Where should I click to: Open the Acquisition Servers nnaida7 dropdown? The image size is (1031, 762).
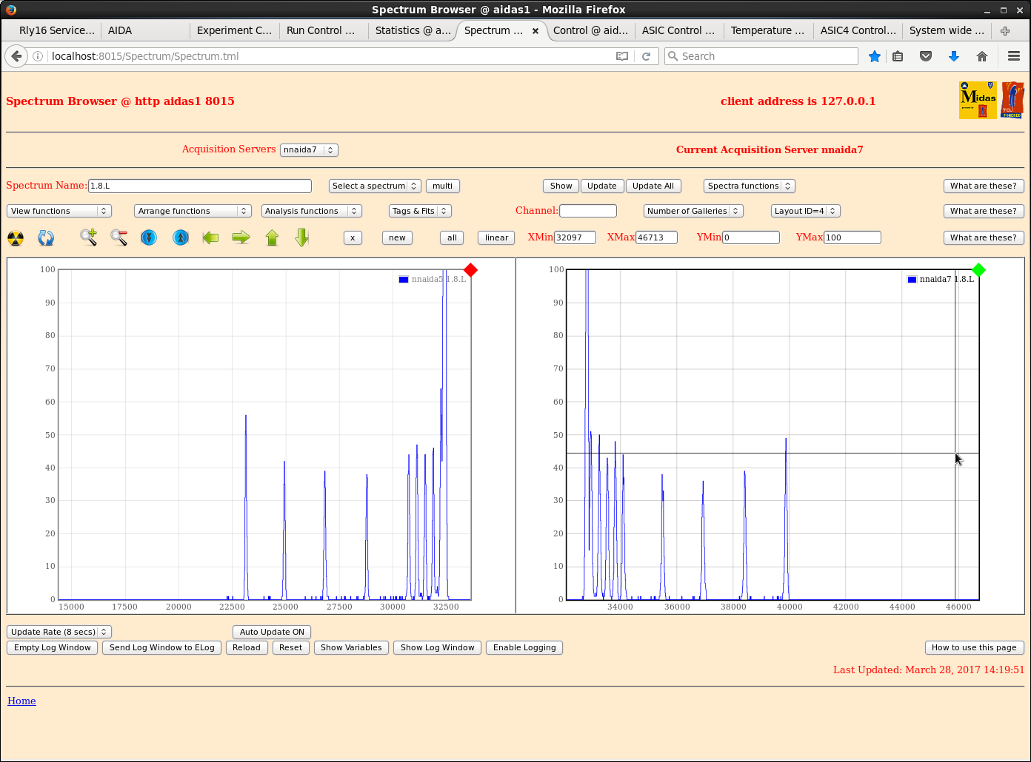coord(309,149)
